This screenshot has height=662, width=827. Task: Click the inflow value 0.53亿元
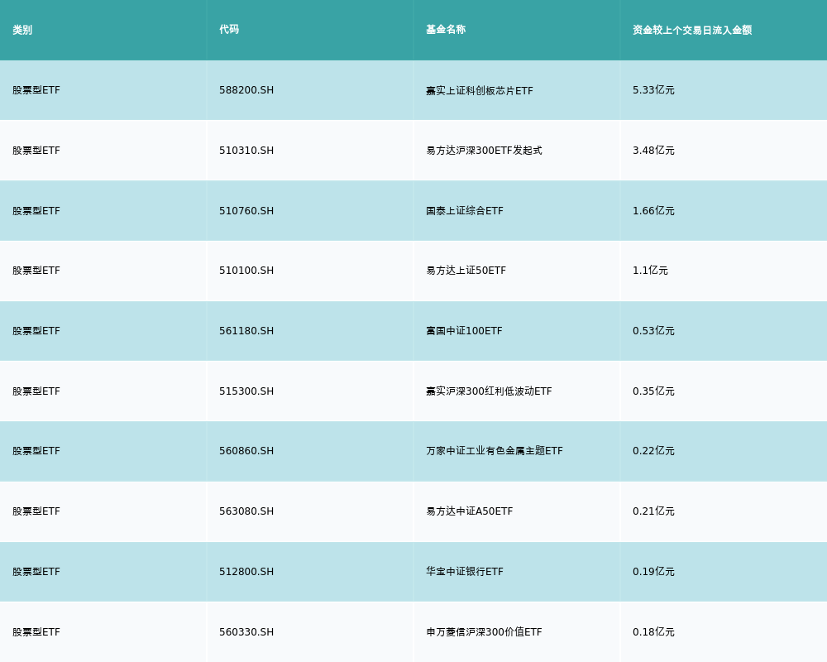653,331
